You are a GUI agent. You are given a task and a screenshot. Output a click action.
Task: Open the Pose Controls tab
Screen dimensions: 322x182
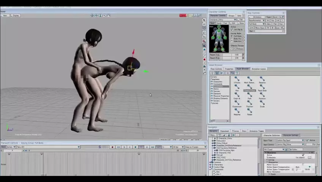tap(216, 69)
